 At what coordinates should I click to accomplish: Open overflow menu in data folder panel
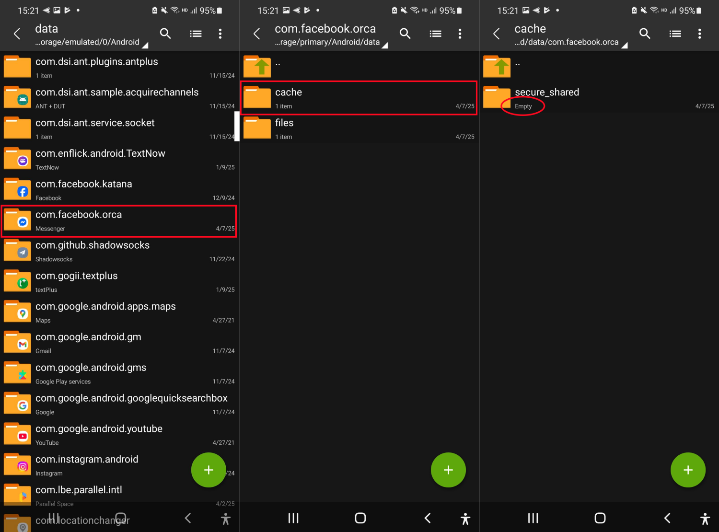tap(220, 34)
